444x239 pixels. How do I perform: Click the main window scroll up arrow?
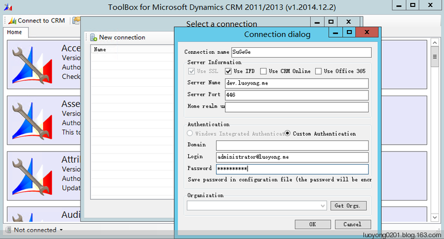[x=435, y=43]
